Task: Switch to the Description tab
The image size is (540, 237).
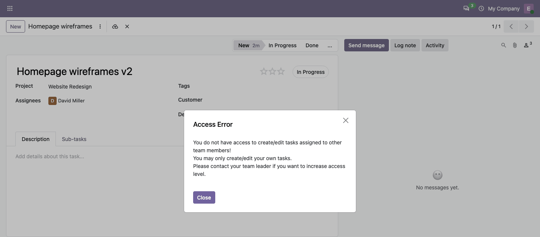Action: click(x=36, y=139)
